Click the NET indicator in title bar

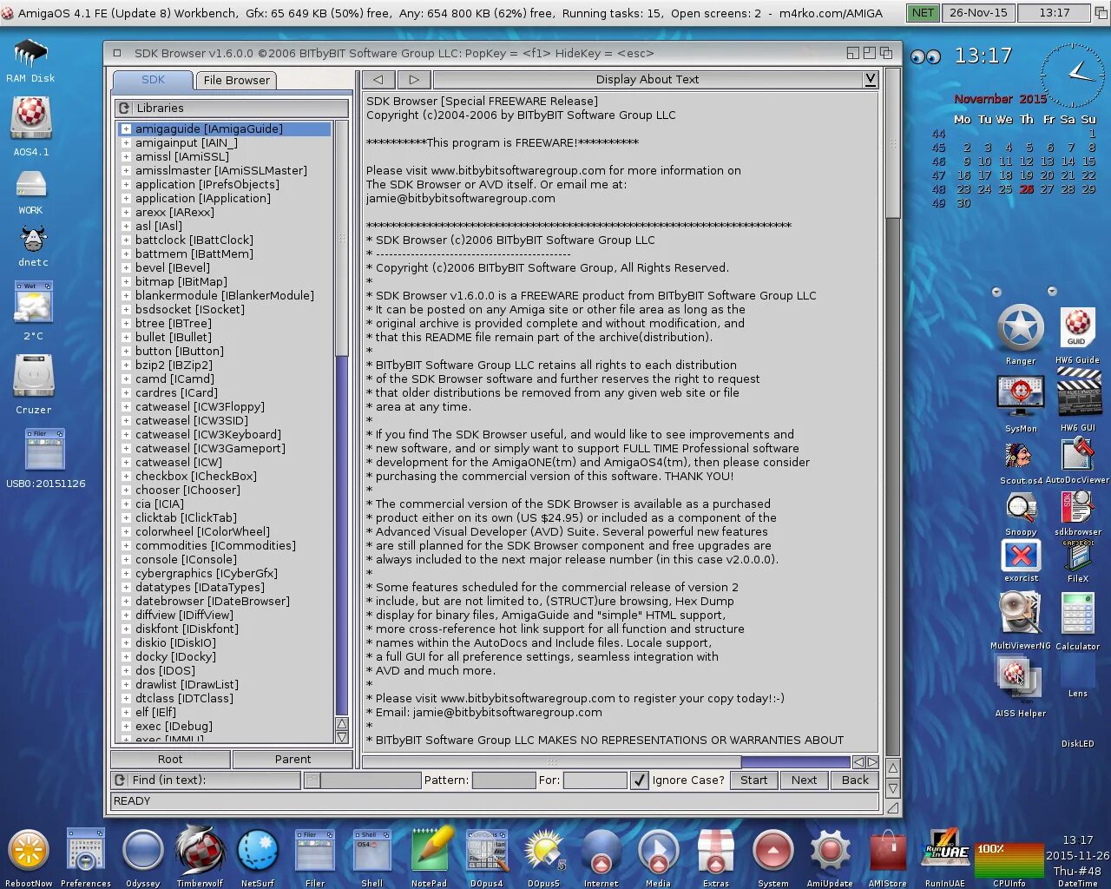coord(923,13)
